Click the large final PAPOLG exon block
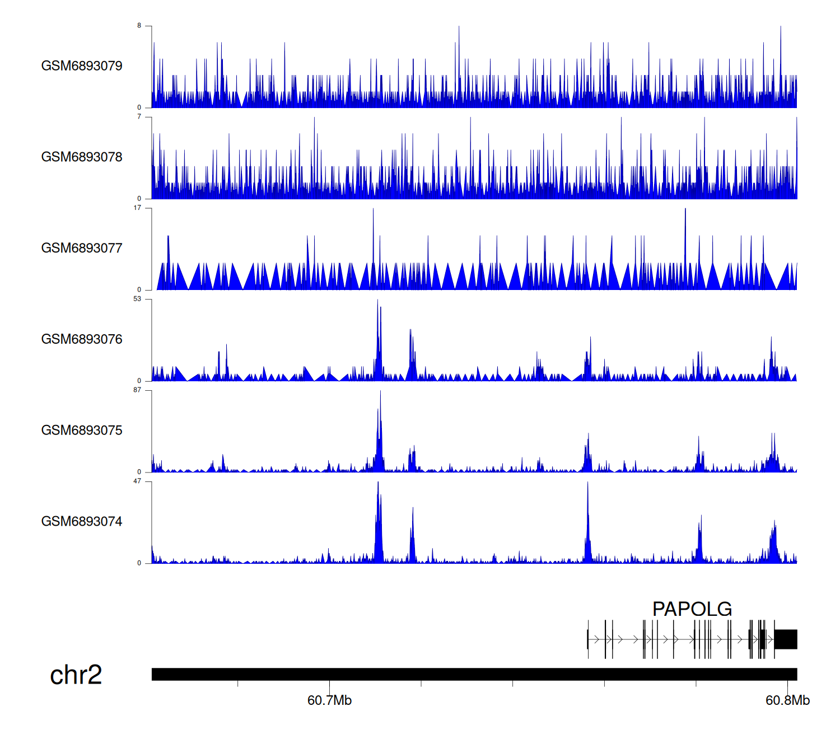 [x=786, y=639]
